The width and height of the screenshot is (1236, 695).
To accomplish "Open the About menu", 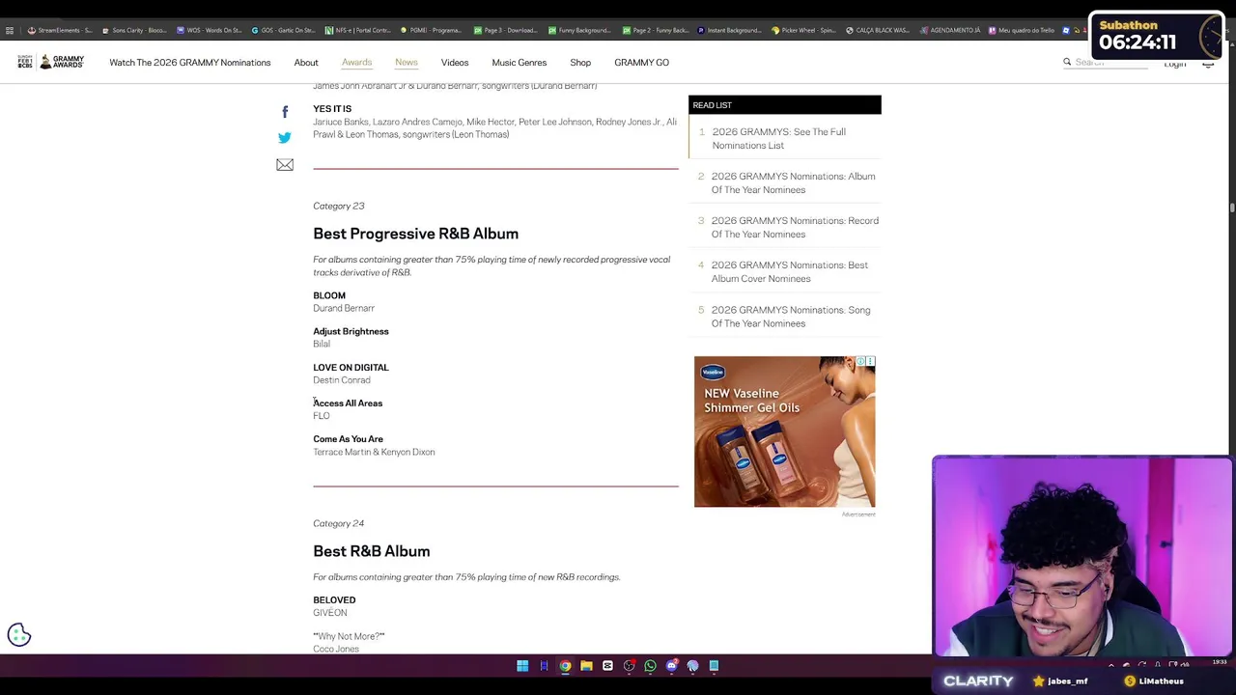I will (x=306, y=62).
